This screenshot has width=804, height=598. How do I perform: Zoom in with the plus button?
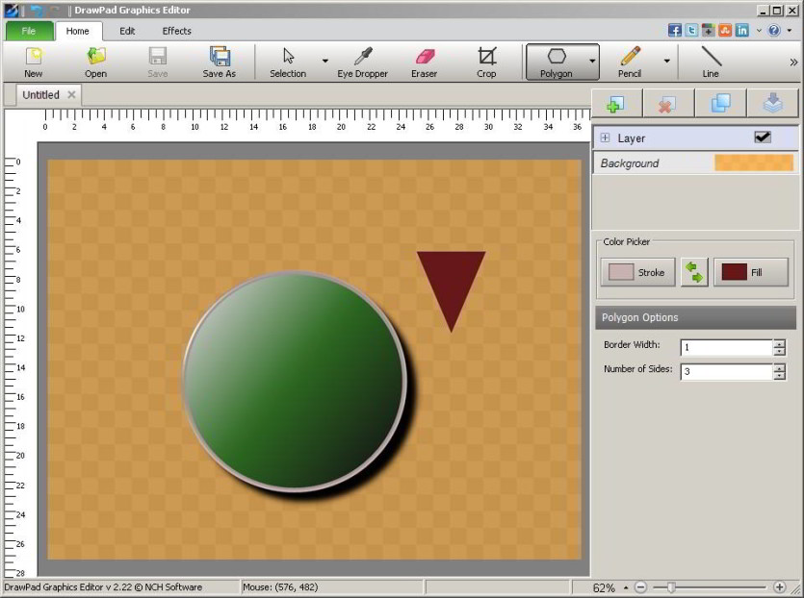[x=779, y=587]
